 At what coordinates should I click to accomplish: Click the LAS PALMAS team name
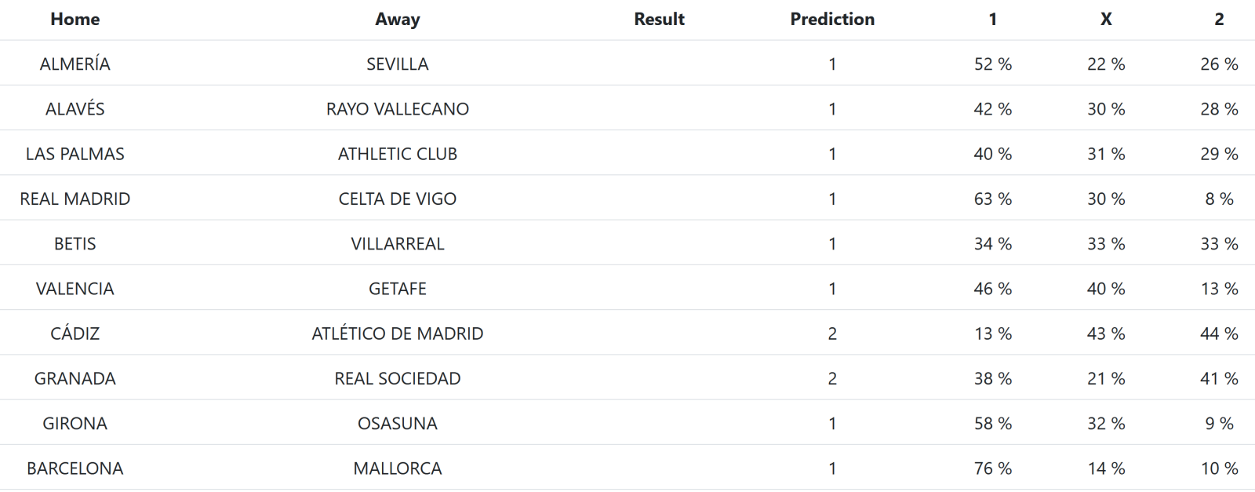point(75,154)
